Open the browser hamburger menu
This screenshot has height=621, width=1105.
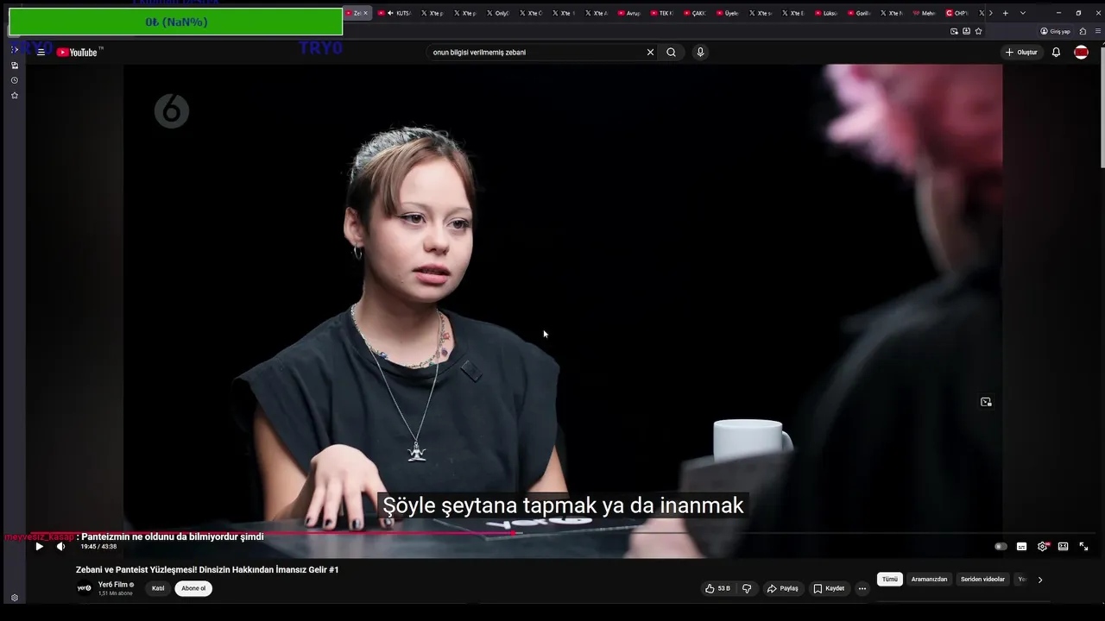click(1096, 31)
